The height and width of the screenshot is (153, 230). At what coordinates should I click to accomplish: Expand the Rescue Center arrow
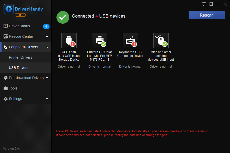click(47, 37)
